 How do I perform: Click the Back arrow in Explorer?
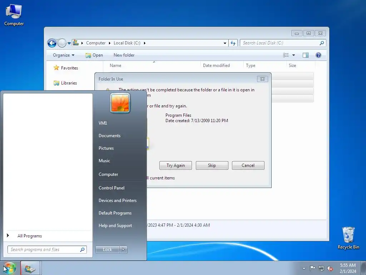(52, 43)
